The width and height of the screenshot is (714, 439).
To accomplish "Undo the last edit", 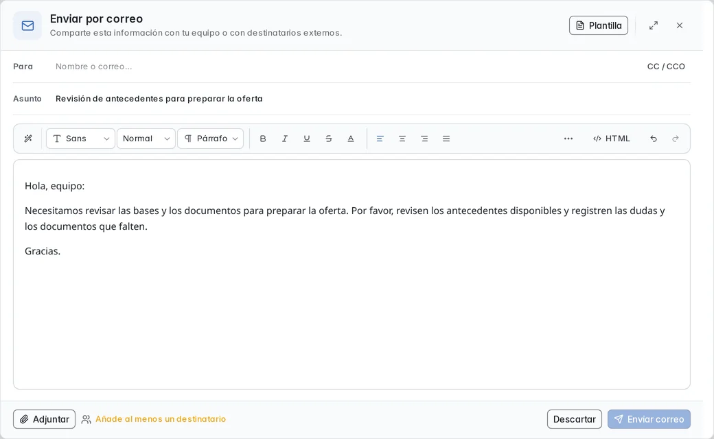I will 654,139.
